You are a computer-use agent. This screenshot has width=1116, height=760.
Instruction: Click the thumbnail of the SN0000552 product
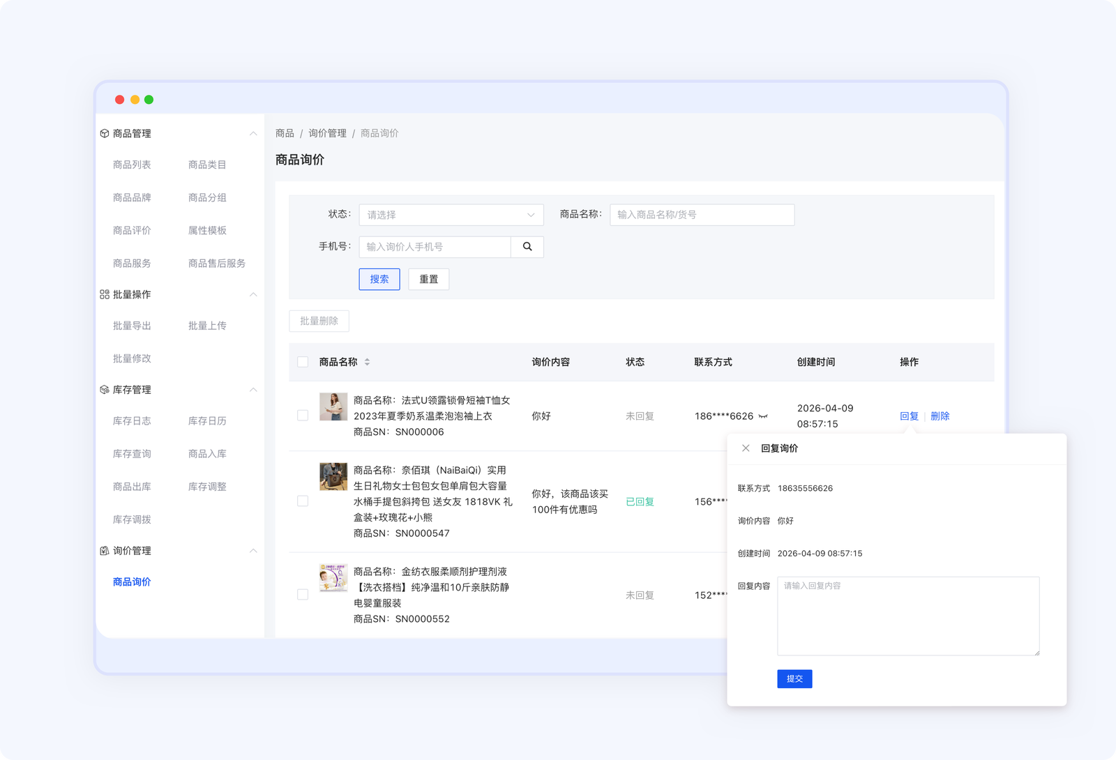pyautogui.click(x=333, y=578)
